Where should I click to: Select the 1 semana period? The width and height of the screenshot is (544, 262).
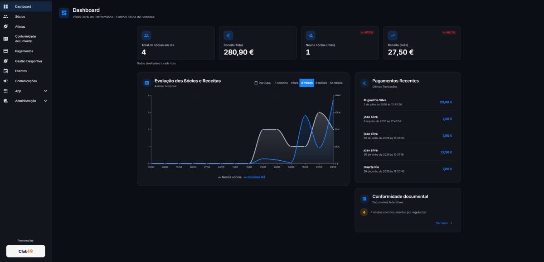tap(281, 83)
